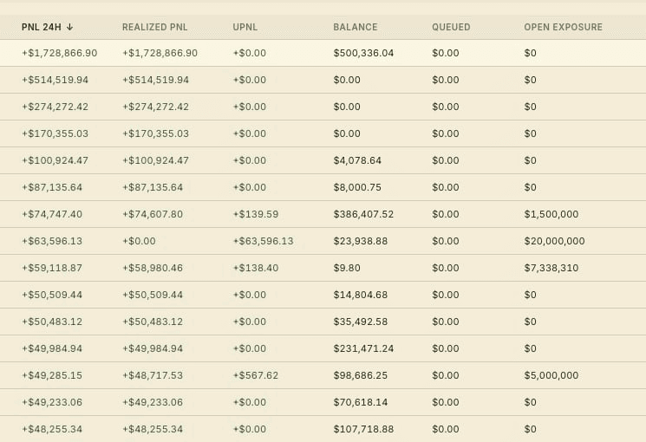Select the row with +$1,728,866.90 PNL
The width and height of the screenshot is (646, 442).
[x=323, y=53]
